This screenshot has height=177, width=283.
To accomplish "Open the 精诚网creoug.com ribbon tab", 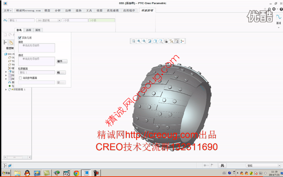I will click(x=28, y=11).
